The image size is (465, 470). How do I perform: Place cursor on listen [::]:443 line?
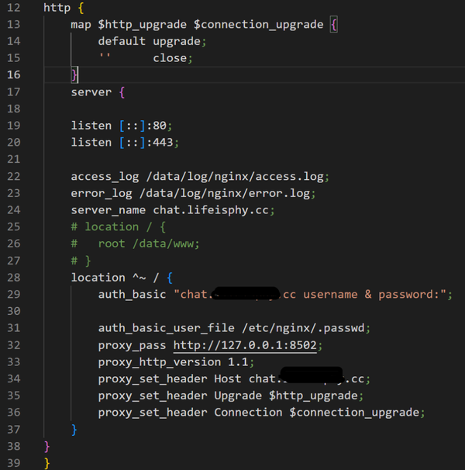[125, 143]
